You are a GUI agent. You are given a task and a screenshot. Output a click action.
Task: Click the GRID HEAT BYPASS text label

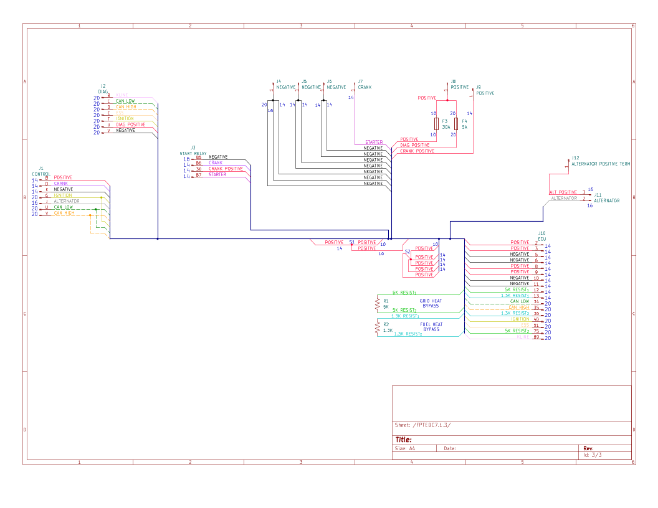[431, 303]
